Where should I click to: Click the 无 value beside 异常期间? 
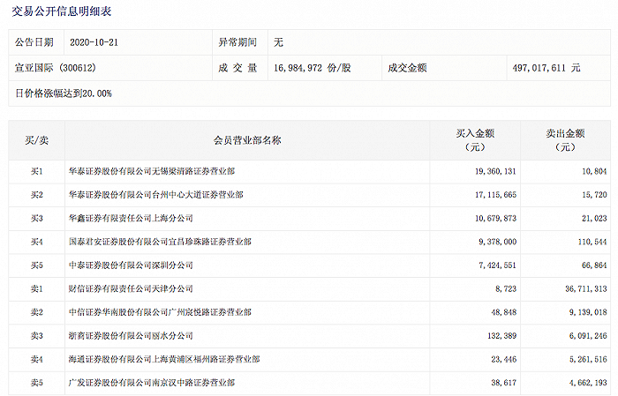pyautogui.click(x=278, y=42)
